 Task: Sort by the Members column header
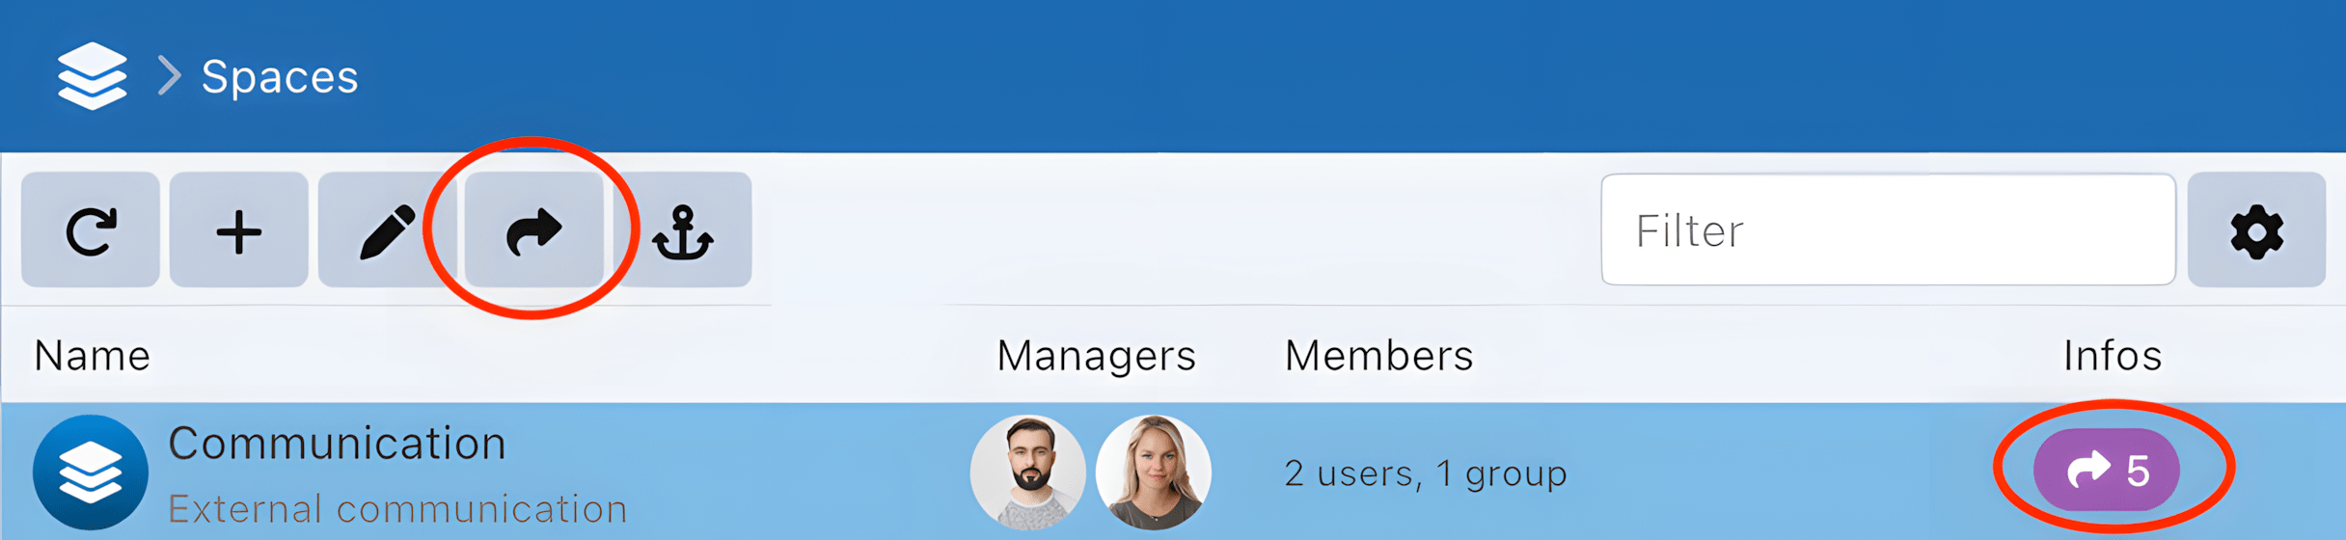pos(1379,356)
